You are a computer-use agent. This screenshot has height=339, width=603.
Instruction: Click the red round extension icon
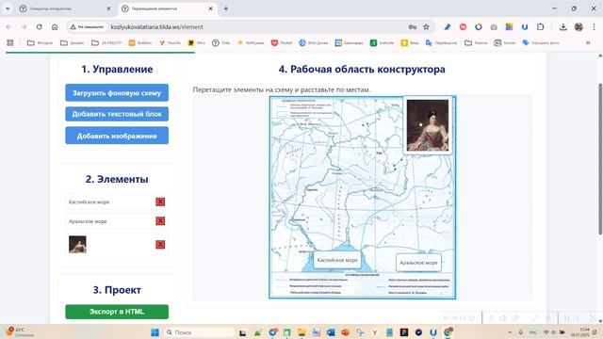(463, 27)
